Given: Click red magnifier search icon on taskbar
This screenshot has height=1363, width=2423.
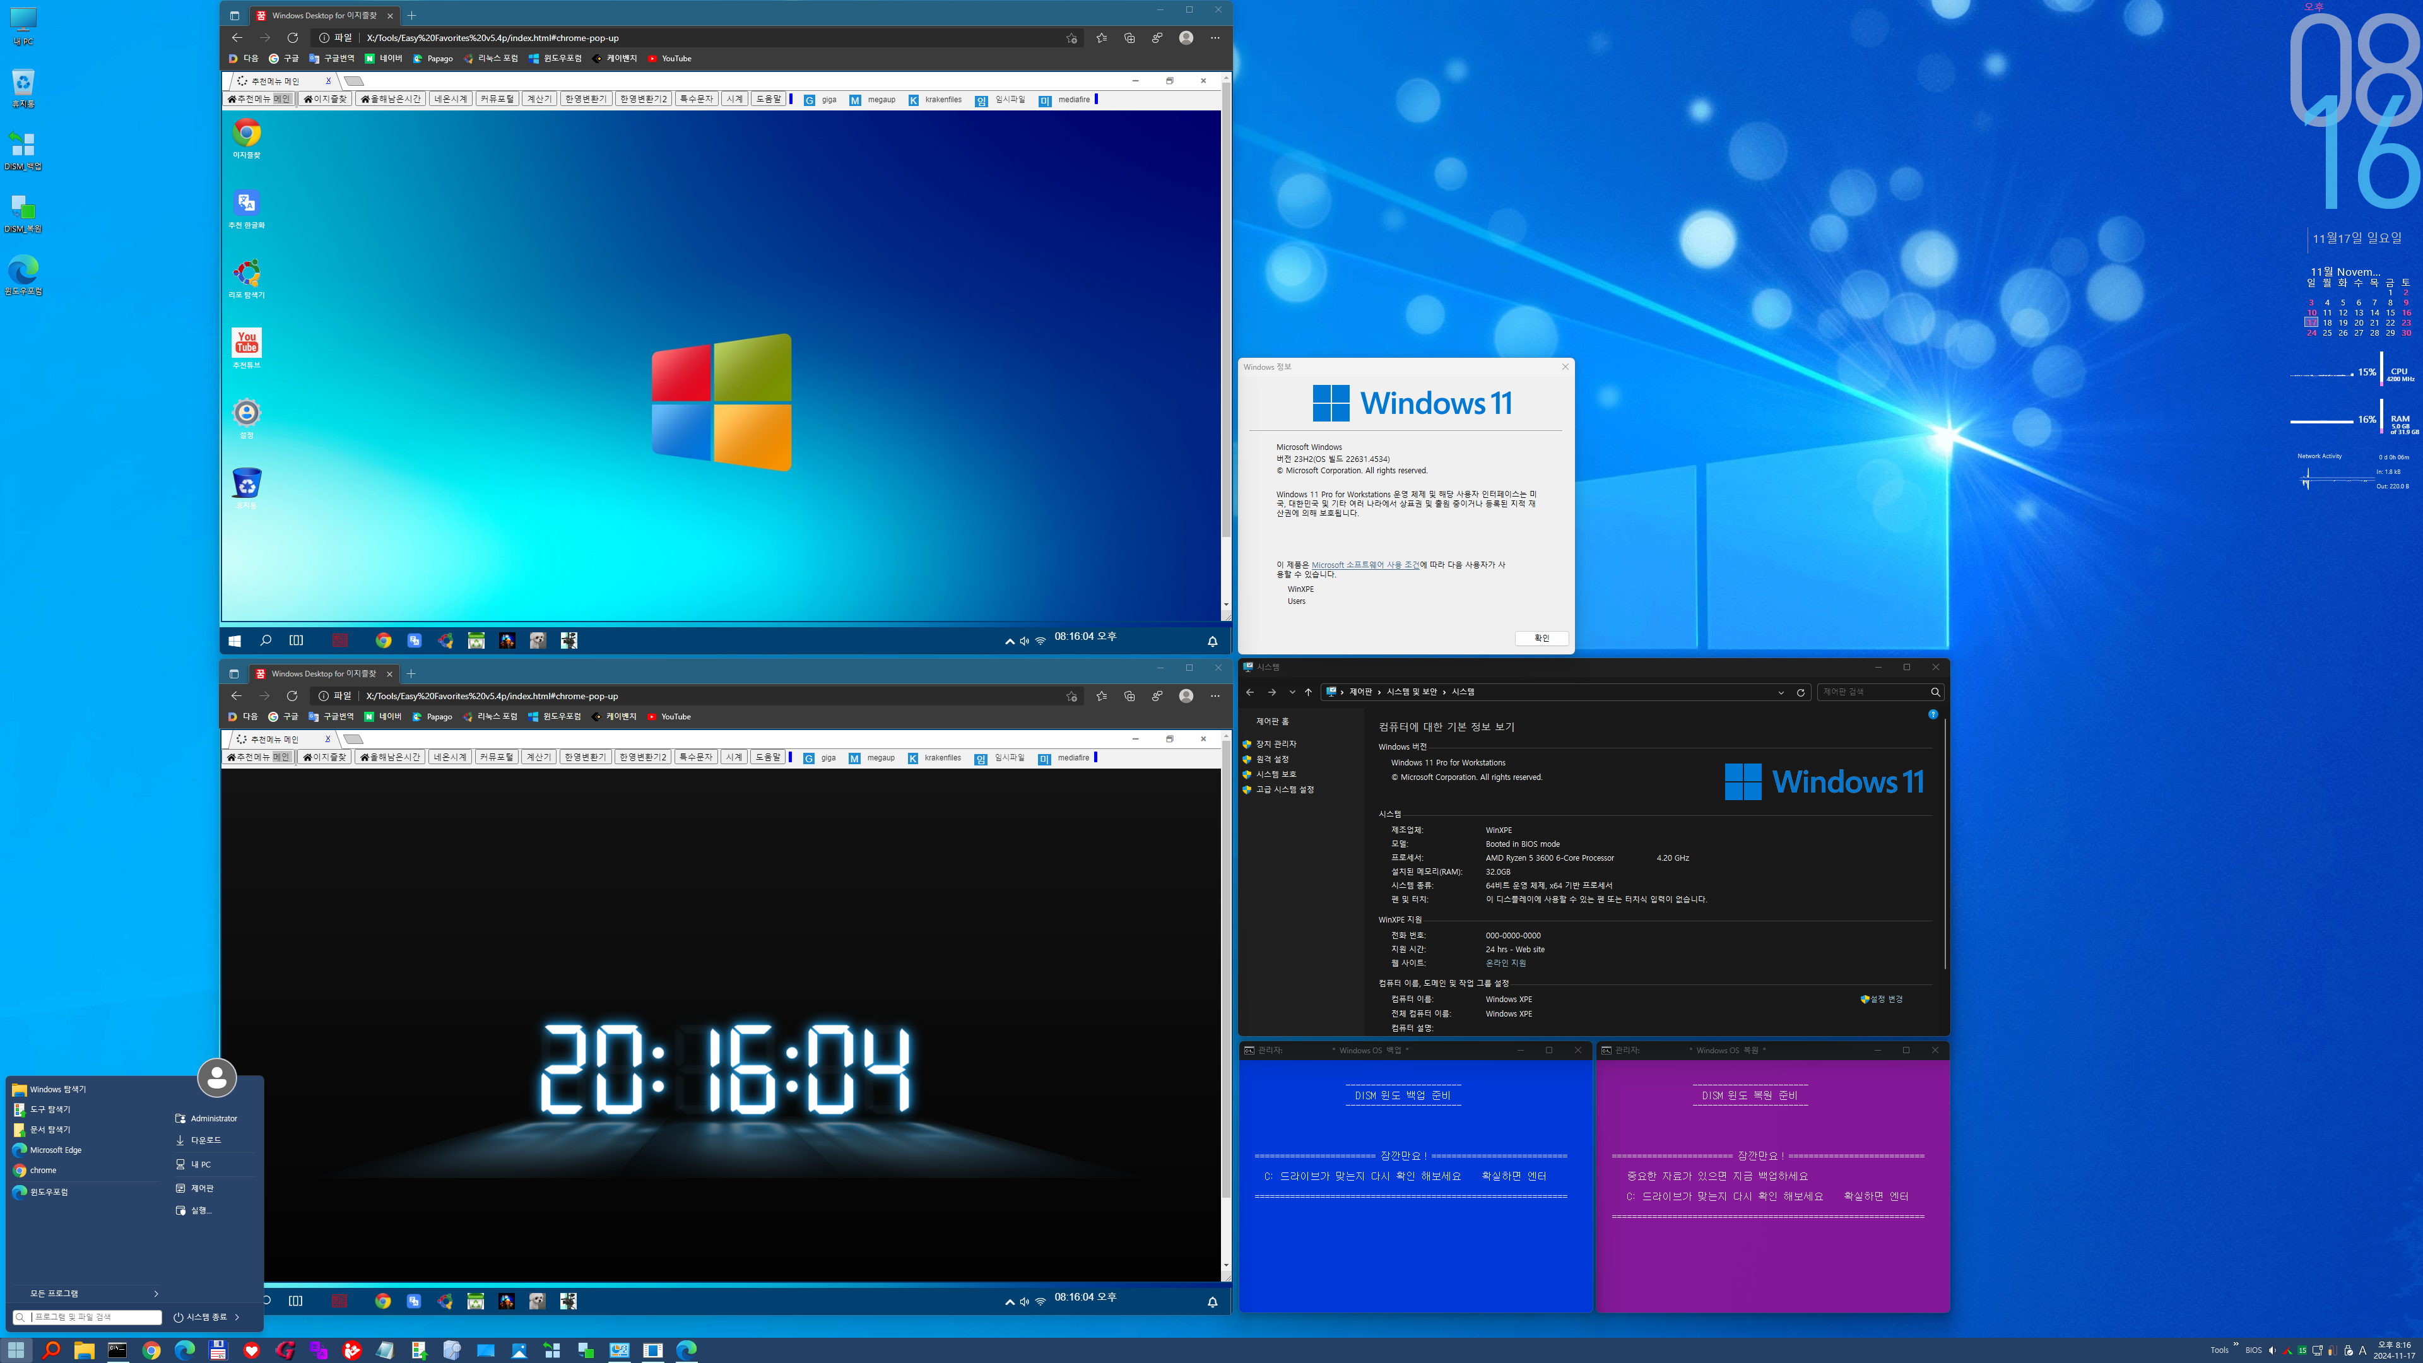Looking at the screenshot, I should click(50, 1350).
